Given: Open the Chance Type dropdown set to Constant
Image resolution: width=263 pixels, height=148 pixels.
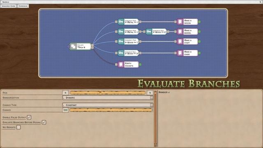Looking at the screenshot, I should tap(108, 105).
